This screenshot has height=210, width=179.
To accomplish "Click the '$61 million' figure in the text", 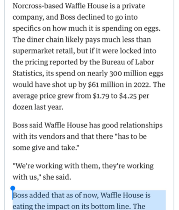I will (x=106, y=84).
